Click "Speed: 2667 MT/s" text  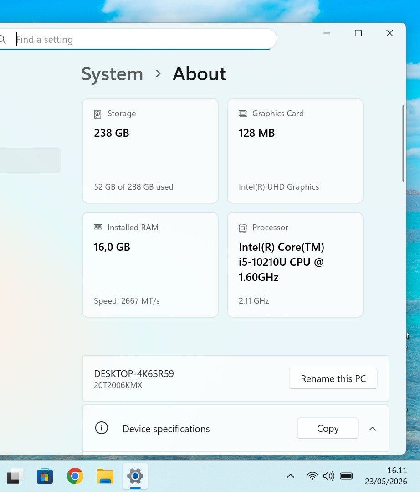click(127, 301)
